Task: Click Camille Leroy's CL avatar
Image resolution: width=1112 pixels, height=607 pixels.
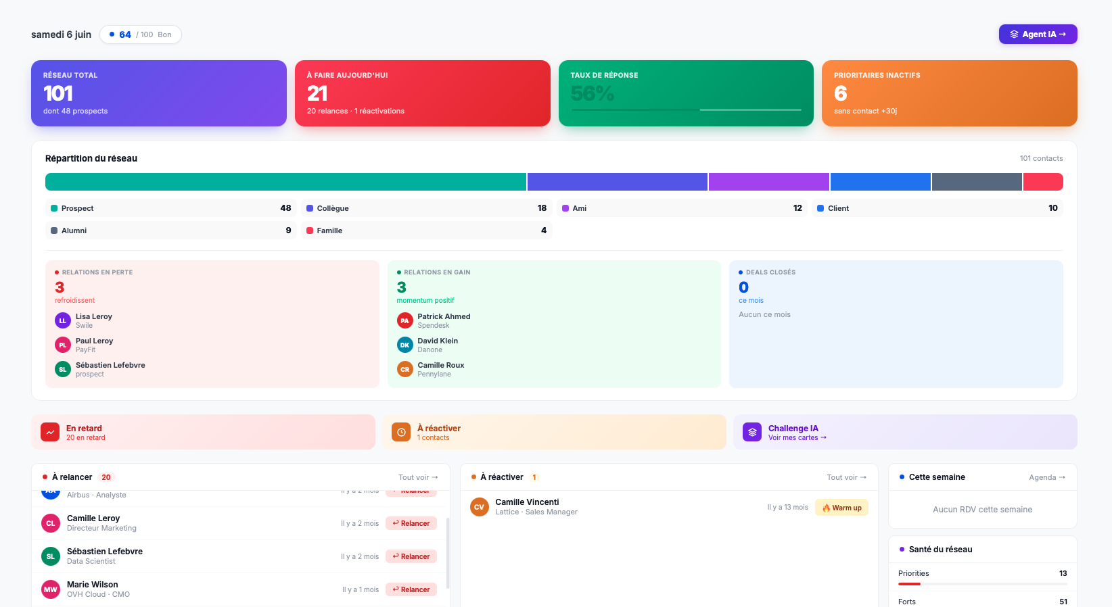Action: pos(51,523)
